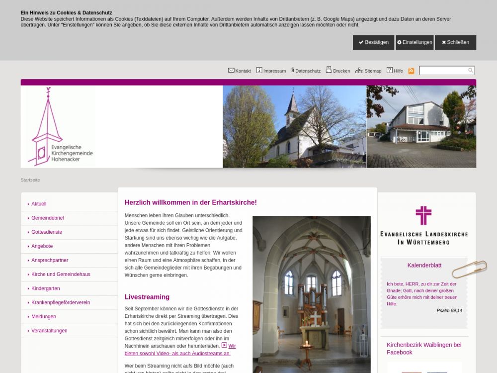Dismiss cookie notice with Schließen
The image size is (497, 373).
click(x=455, y=42)
